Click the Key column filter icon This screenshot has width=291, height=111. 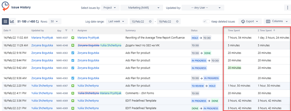pos(66,30)
